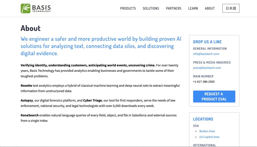This screenshot has height=147, width=257.
Task: Open the Boston Area location link
Action: coord(207,131)
